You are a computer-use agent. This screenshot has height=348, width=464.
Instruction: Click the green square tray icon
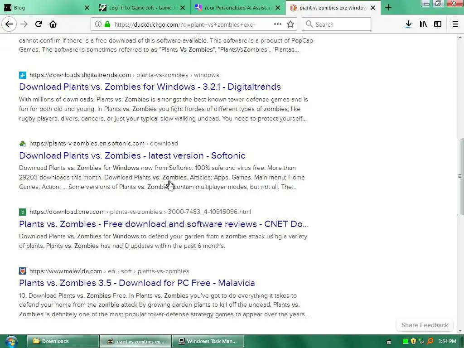[406, 341]
